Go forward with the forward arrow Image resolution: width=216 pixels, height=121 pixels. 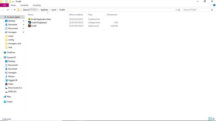(x=8, y=10)
